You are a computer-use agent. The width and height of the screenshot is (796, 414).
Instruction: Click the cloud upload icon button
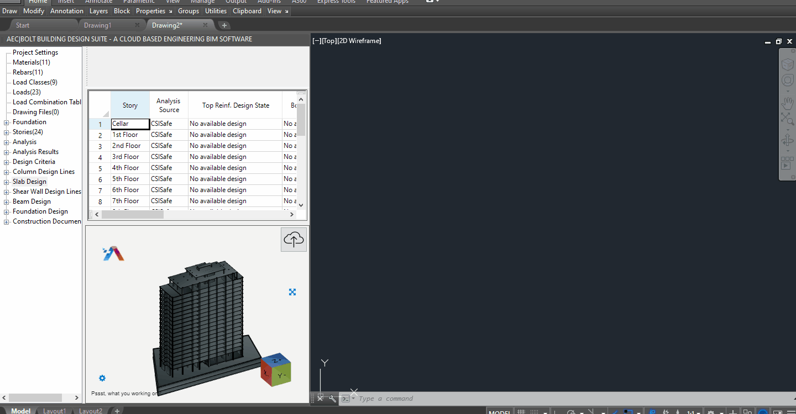point(294,240)
